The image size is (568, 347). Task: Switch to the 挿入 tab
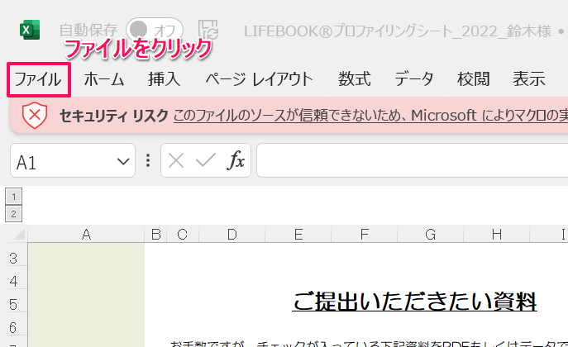pos(164,79)
